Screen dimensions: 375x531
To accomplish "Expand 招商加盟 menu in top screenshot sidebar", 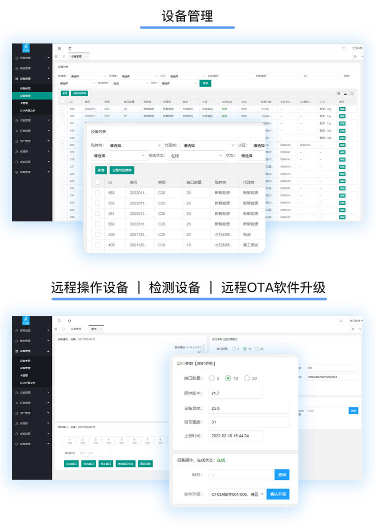I will (x=32, y=58).
